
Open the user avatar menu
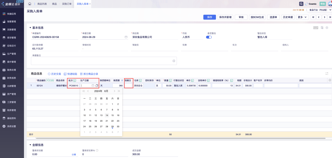pyautogui.click(x=330, y=4)
